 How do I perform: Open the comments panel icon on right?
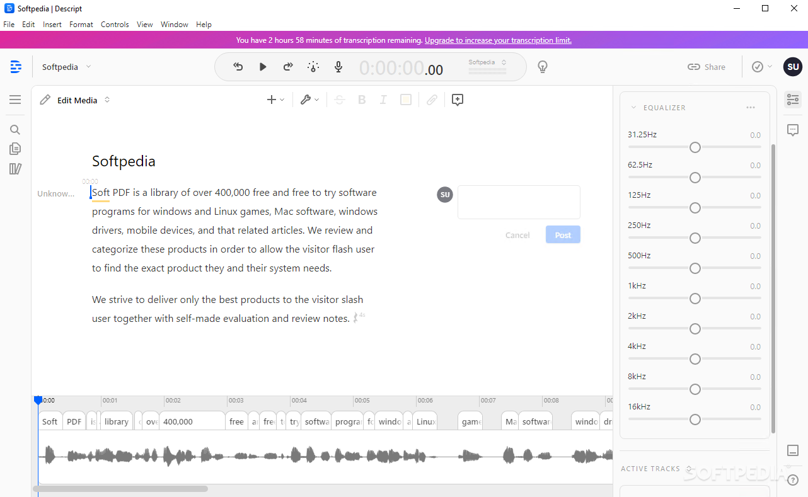(x=793, y=130)
